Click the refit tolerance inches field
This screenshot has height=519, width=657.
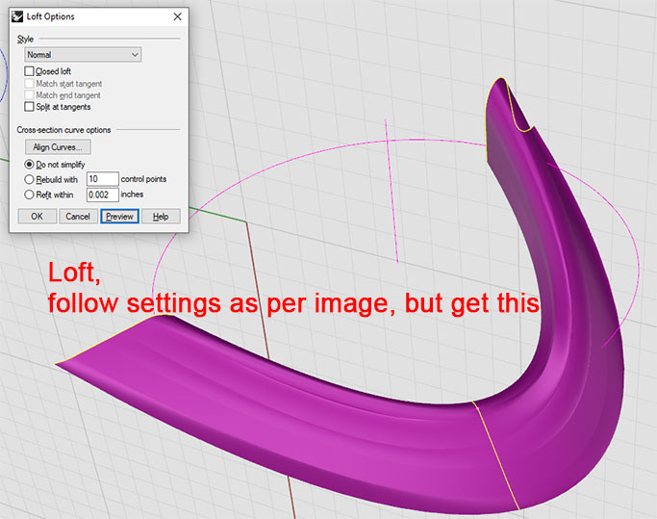pyautogui.click(x=103, y=195)
